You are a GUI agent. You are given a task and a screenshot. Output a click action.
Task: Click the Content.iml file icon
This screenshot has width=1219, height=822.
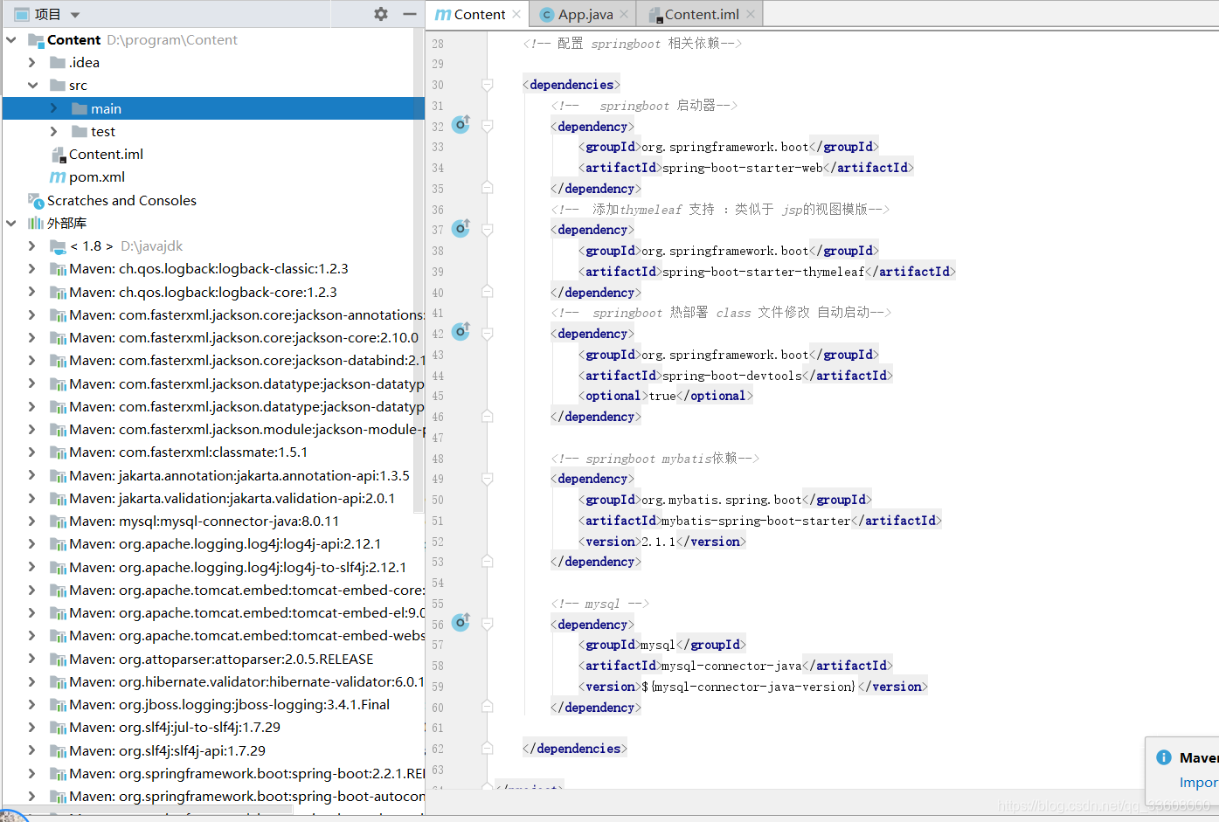tap(59, 155)
